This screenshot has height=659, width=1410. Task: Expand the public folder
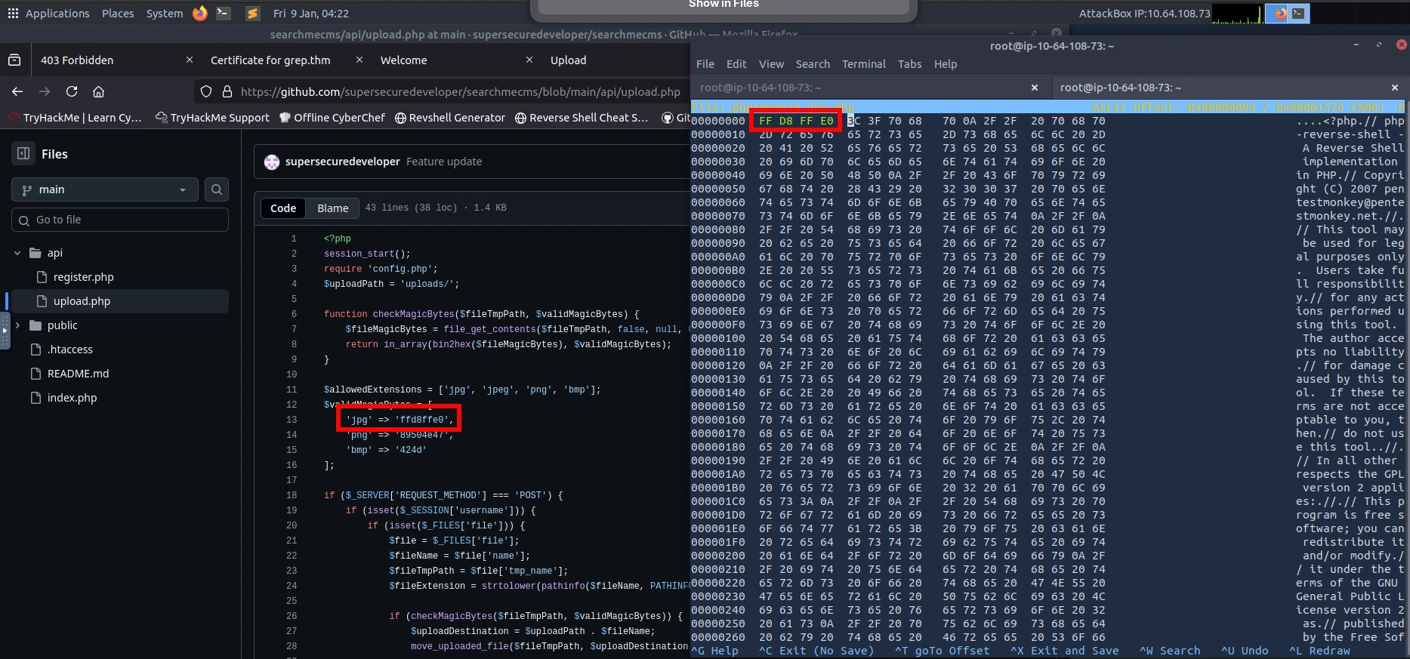point(17,325)
